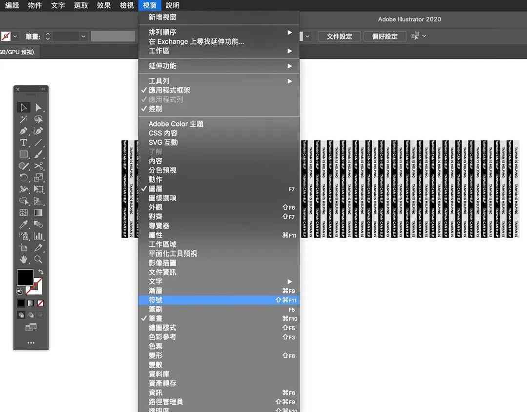Select the Direct Selection tool
This screenshot has width=527, height=412.
click(x=39, y=108)
